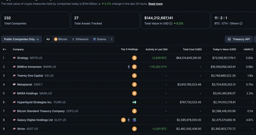The image size is (256, 135).
Task: Click Bitcoin icon in Strategy row
Action: tap(134, 58)
